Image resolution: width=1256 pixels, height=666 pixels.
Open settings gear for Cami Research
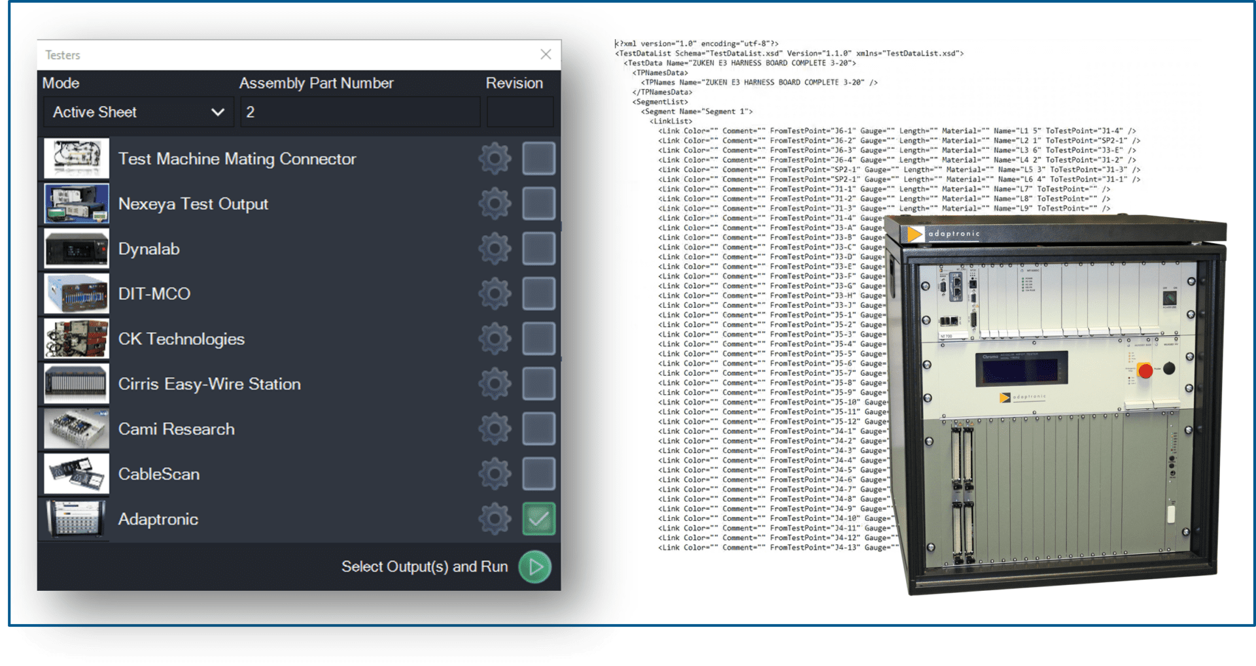(x=495, y=429)
